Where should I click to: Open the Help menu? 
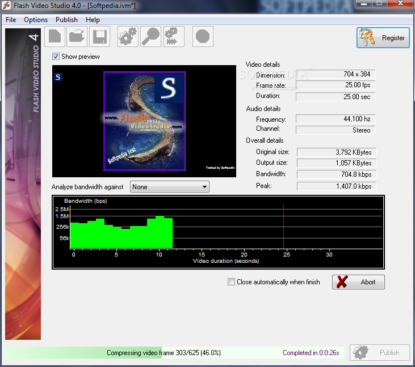[93, 20]
